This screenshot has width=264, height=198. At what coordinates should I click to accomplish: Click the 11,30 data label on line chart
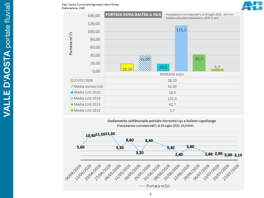(x=110, y=134)
